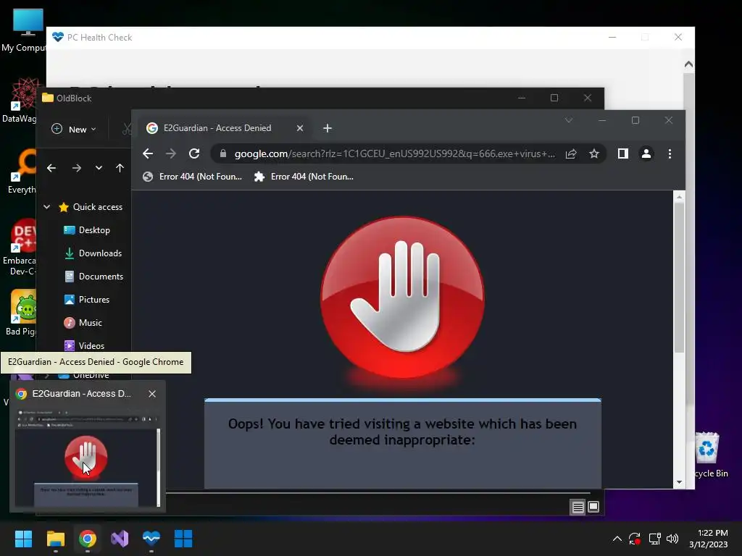Image resolution: width=742 pixels, height=556 pixels.
Task: Switch File Explorer to details view
Action: pyautogui.click(x=578, y=507)
